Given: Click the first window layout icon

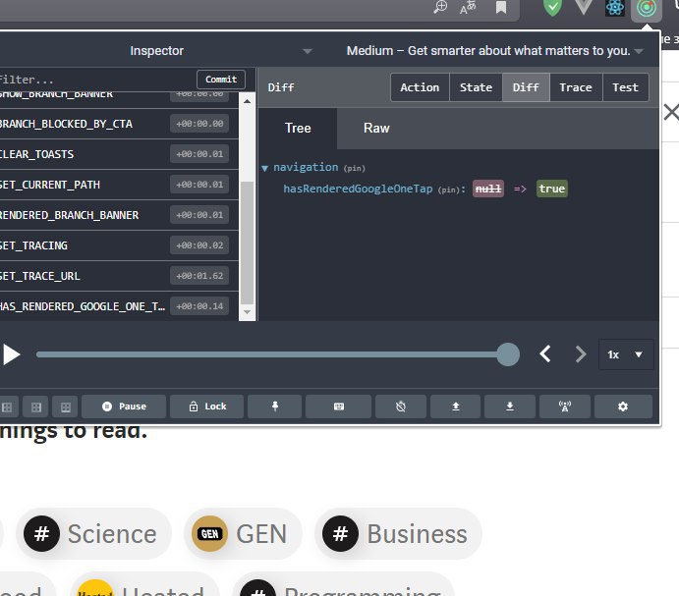Looking at the screenshot, I should (7, 406).
